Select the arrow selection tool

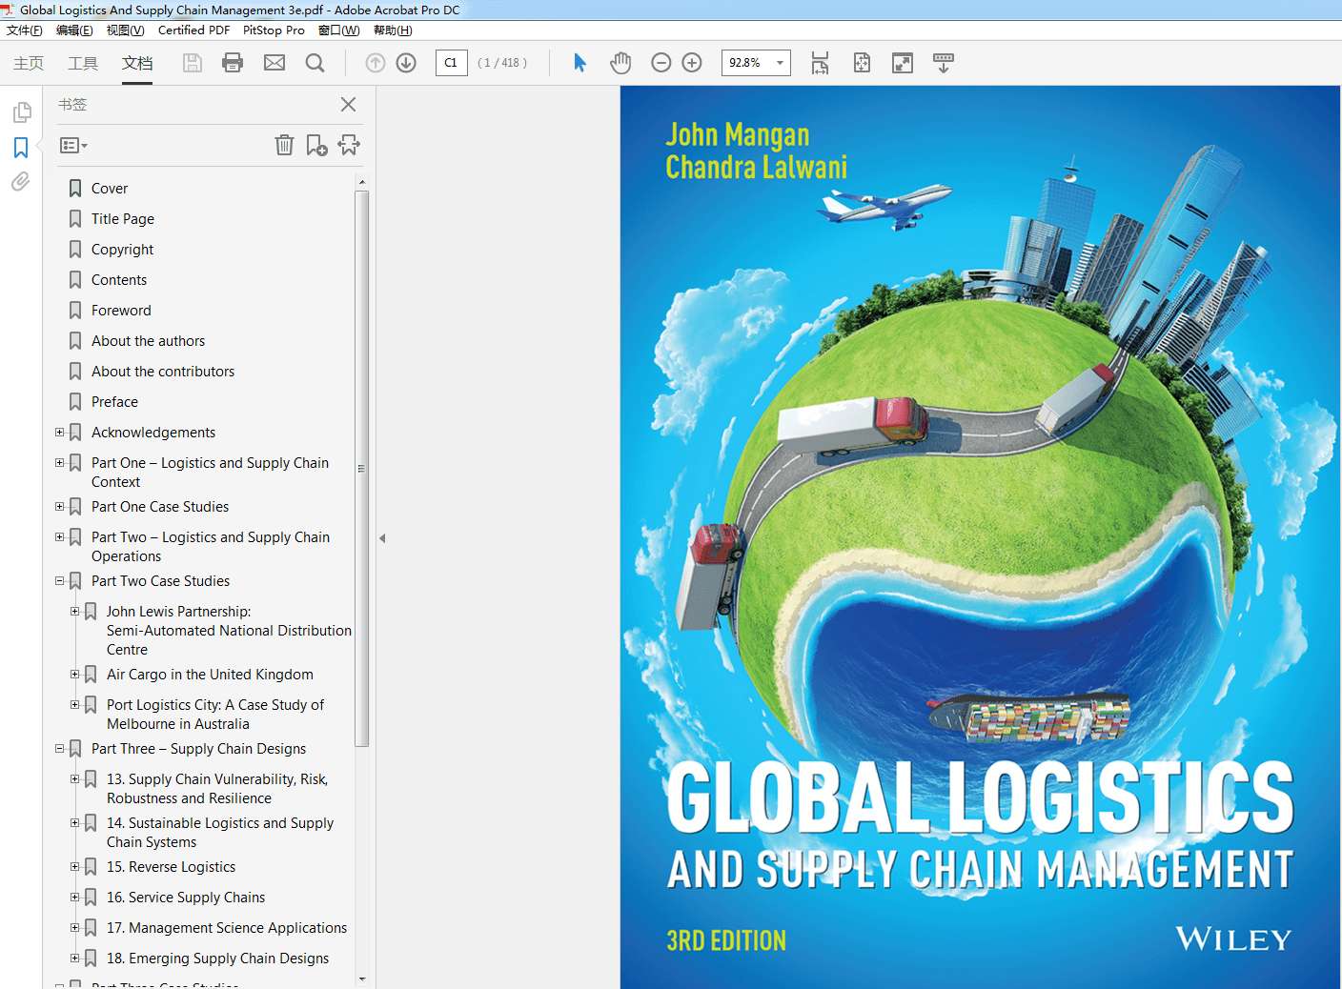pyautogui.click(x=579, y=63)
